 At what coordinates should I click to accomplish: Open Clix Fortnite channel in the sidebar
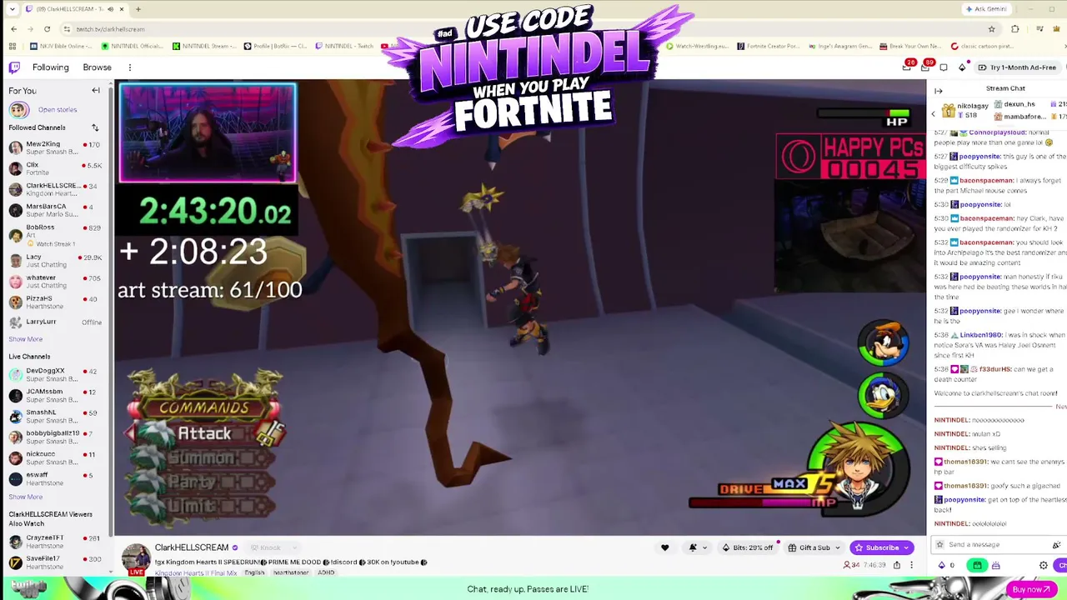point(54,168)
